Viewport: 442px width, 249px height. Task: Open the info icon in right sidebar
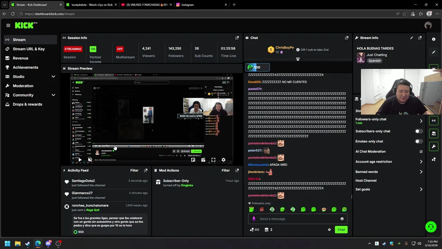[434, 39]
